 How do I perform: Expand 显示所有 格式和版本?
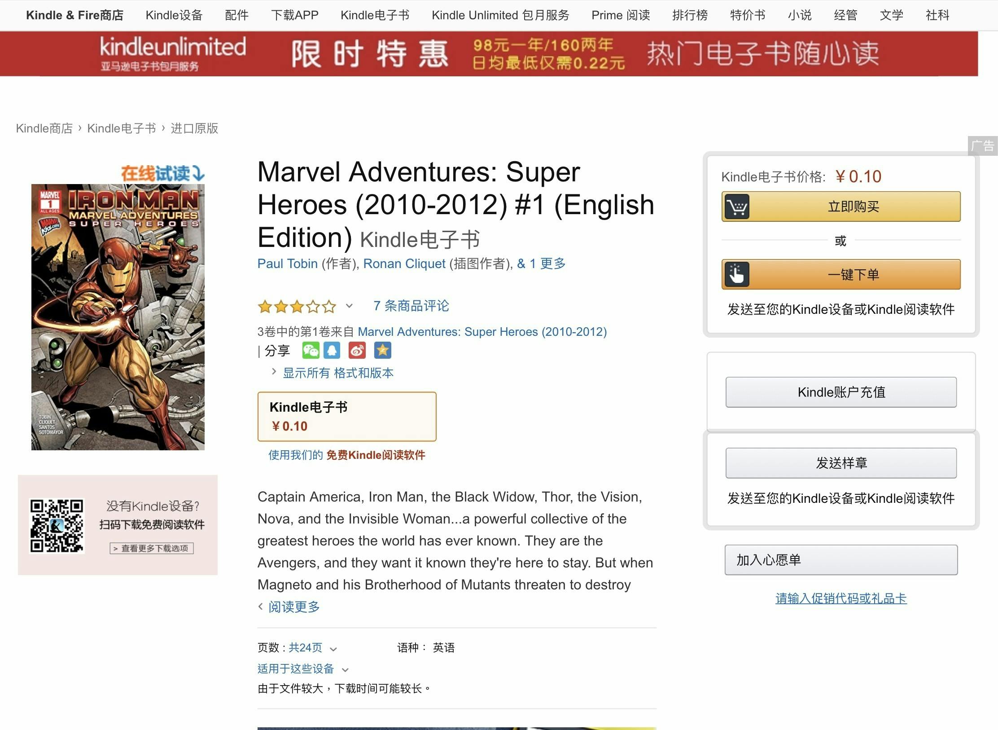coord(337,373)
